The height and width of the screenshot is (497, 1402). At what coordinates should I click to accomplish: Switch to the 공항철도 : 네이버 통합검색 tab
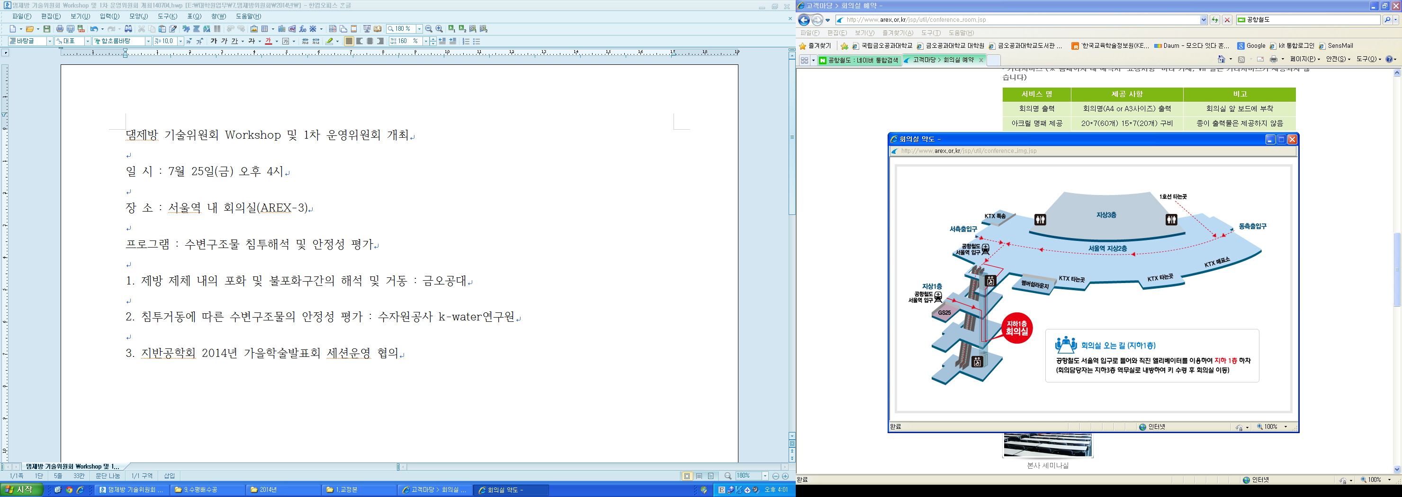pyautogui.click(x=859, y=61)
